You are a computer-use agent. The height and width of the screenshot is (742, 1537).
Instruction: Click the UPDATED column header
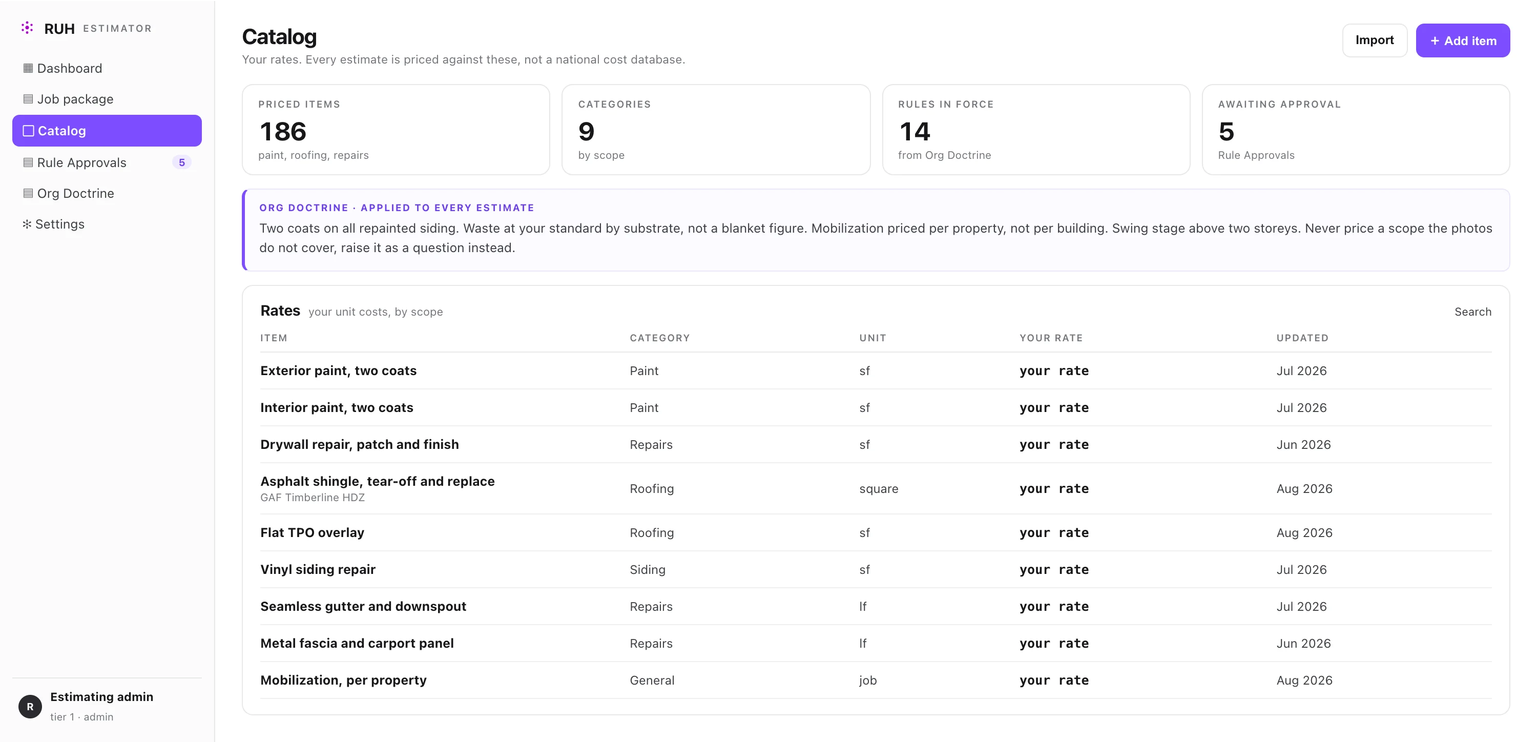tap(1302, 338)
